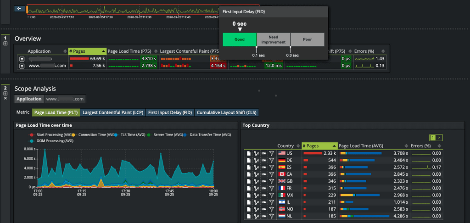
Task: Open the page details icon for NO
Action: [x=249, y=209]
